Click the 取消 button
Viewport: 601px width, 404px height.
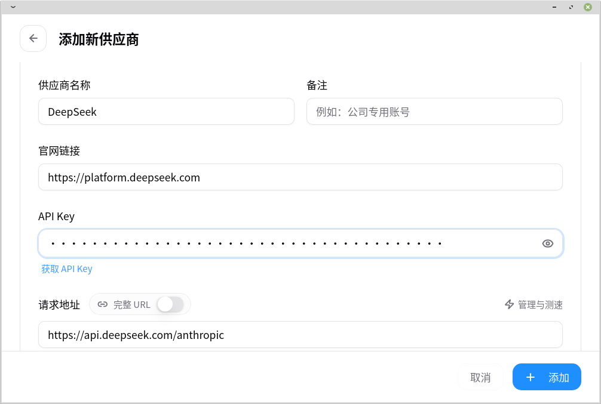pyautogui.click(x=480, y=377)
